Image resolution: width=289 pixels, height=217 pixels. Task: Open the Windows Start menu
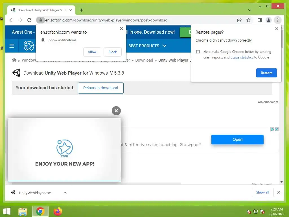pyautogui.click(x=7, y=211)
